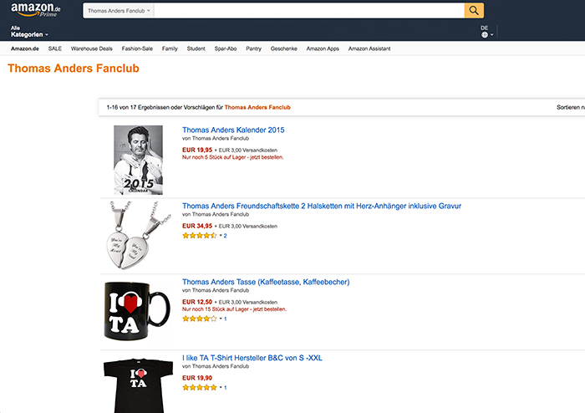Screen dimensions: 585x413
Task: Open the Warehouse Deals nav item
Action: coord(92,48)
